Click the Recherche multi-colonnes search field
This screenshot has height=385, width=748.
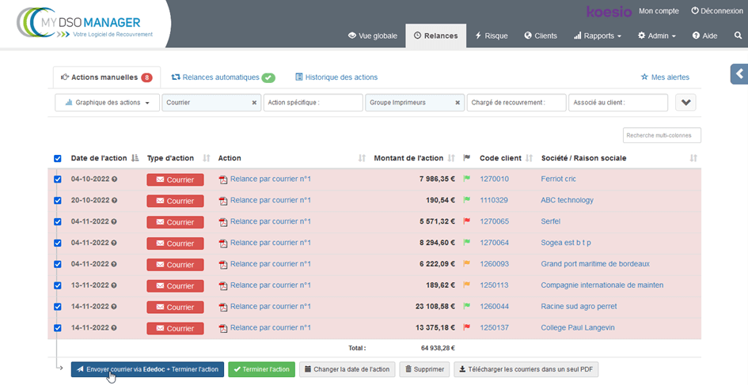pyautogui.click(x=662, y=135)
